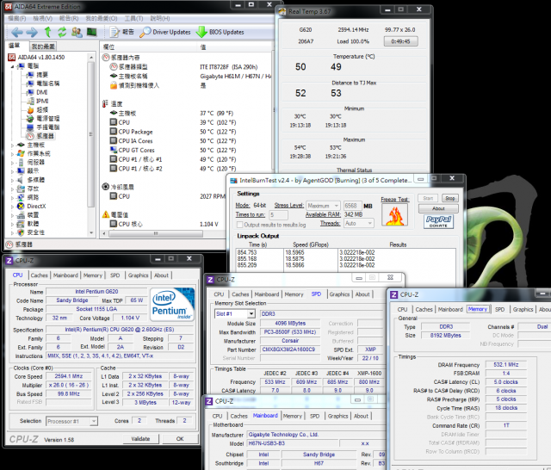This screenshot has width=551, height=470.
Task: Click the Times to run input field
Action: (x=278, y=214)
